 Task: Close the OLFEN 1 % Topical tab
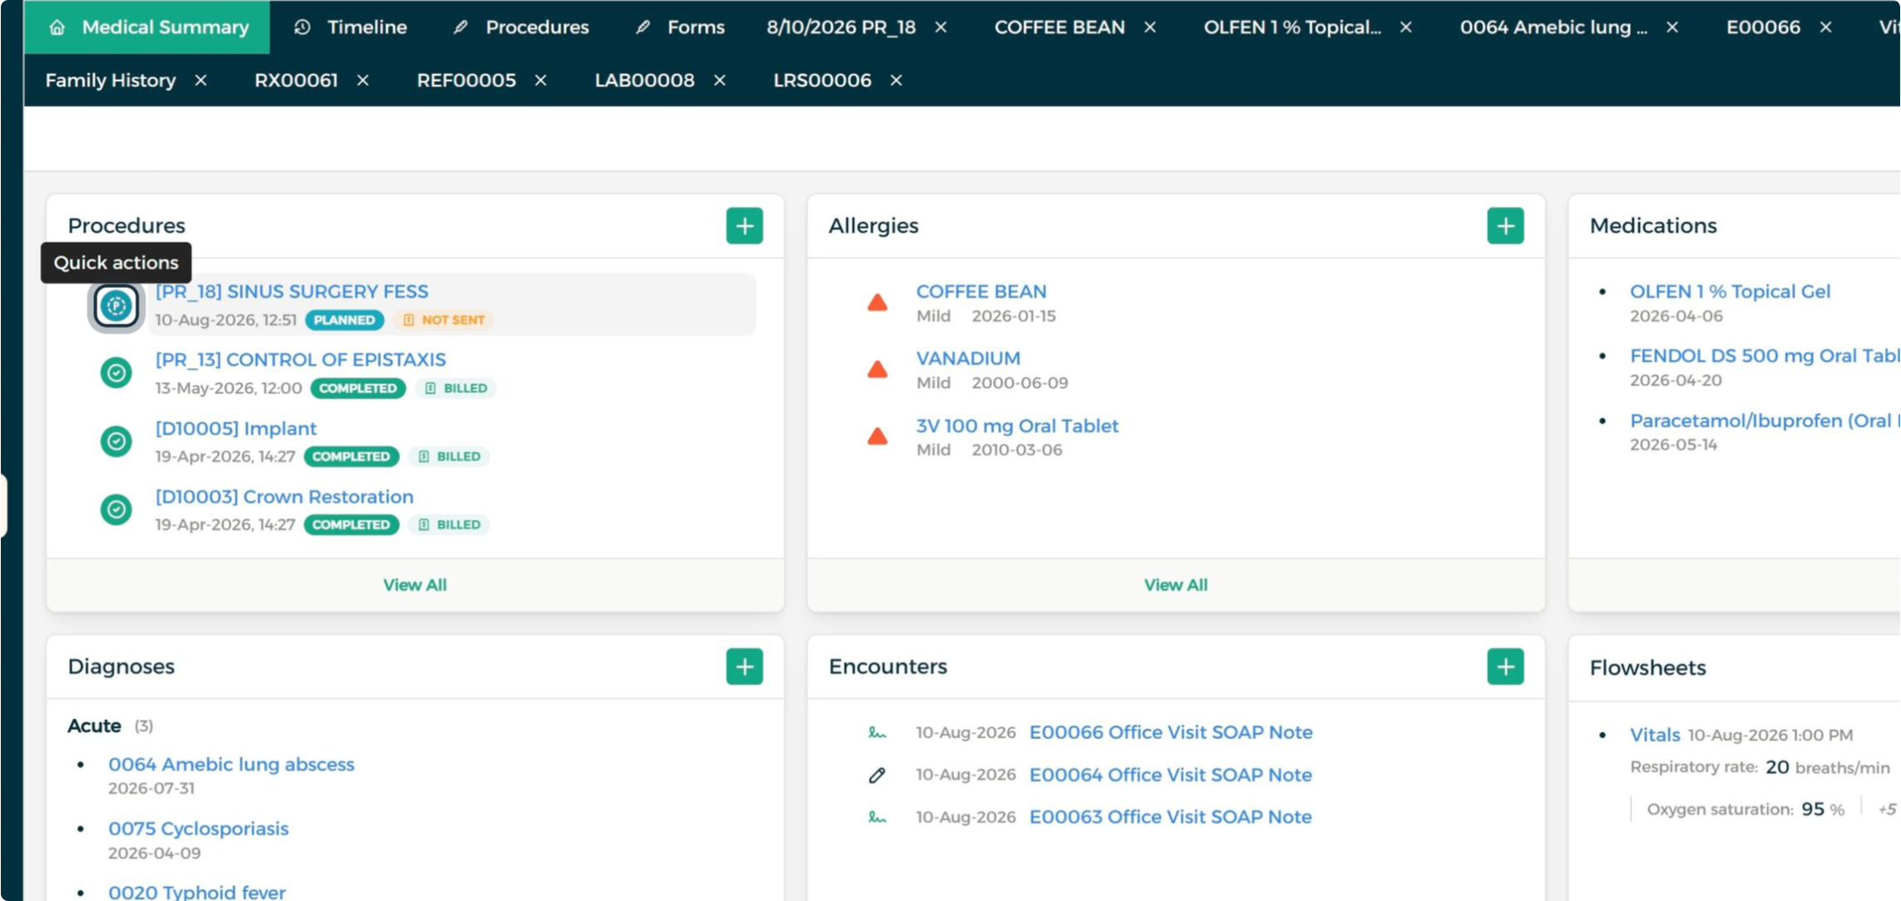coord(1406,28)
